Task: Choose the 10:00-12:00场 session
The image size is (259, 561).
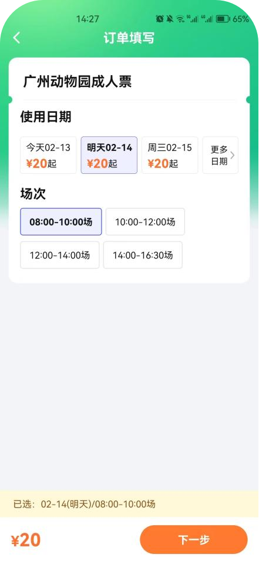Action: 145,222
